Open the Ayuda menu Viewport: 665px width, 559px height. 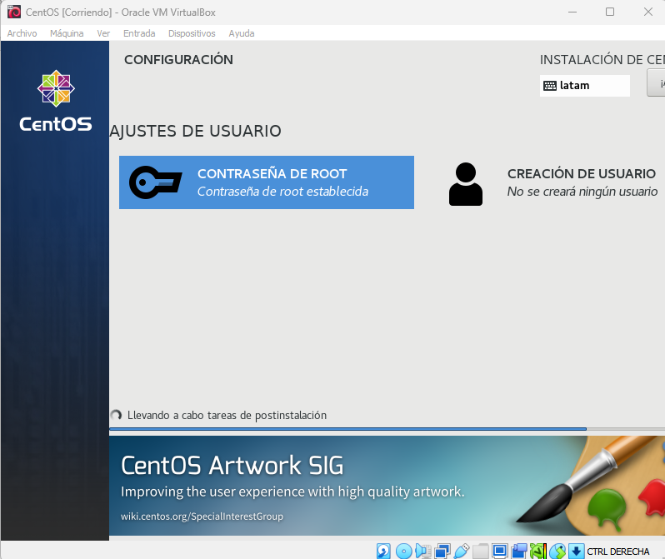click(242, 33)
